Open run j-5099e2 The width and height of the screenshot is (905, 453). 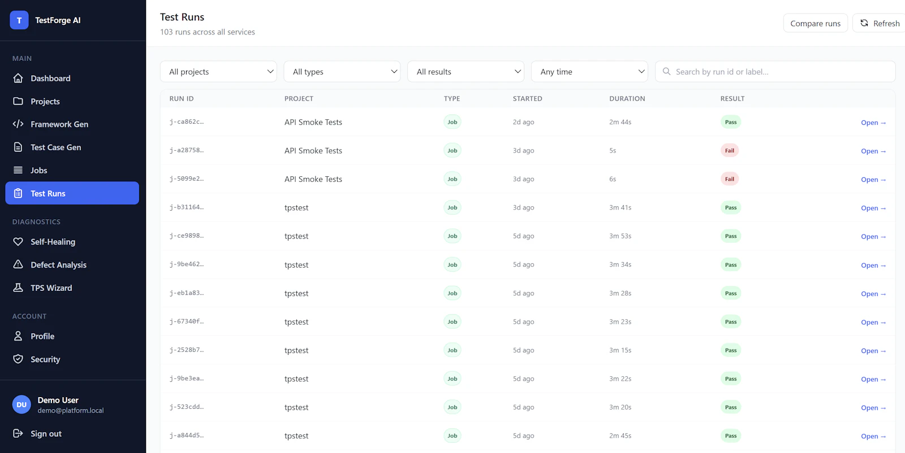[873, 180]
